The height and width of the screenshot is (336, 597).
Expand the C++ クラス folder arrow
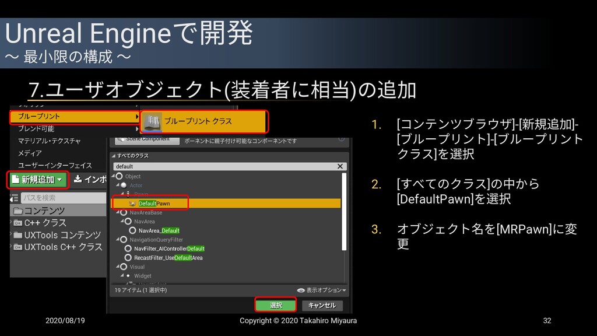(x=11, y=222)
